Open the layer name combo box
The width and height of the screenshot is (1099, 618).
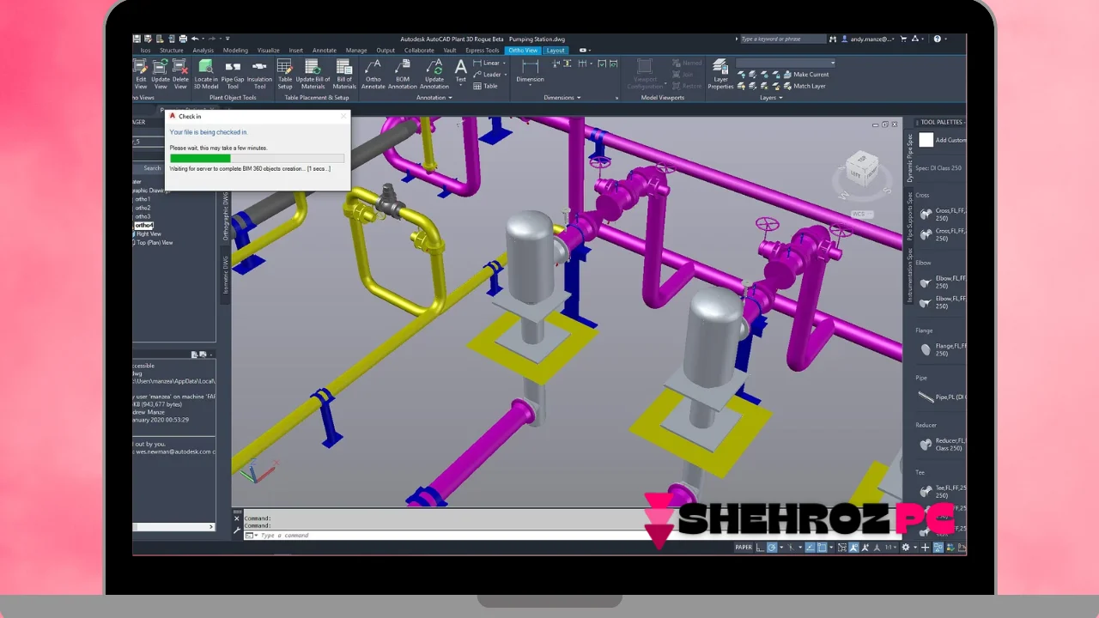[785, 63]
